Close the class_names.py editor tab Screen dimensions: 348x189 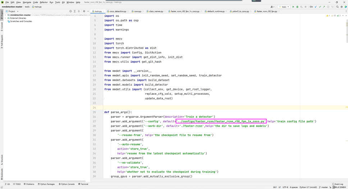point(165,11)
